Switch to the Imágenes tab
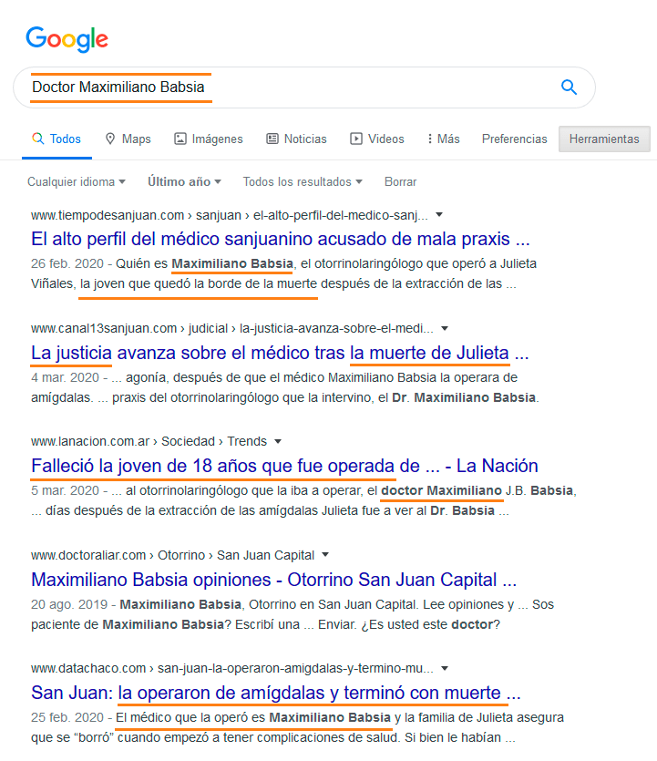The image size is (657, 761). [209, 139]
